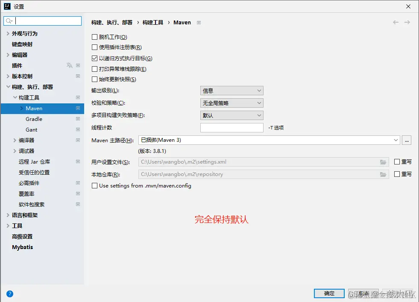
Task: Collapse the 构建工具 tree node
Action: coord(15,97)
